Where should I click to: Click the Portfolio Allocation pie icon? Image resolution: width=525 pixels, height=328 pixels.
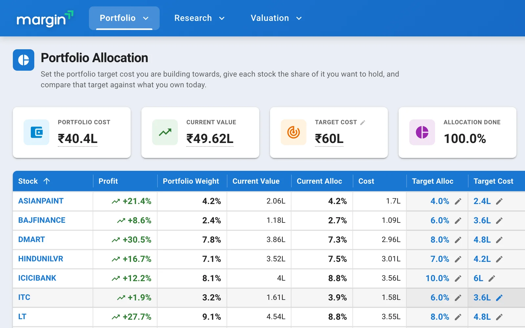pyautogui.click(x=24, y=60)
